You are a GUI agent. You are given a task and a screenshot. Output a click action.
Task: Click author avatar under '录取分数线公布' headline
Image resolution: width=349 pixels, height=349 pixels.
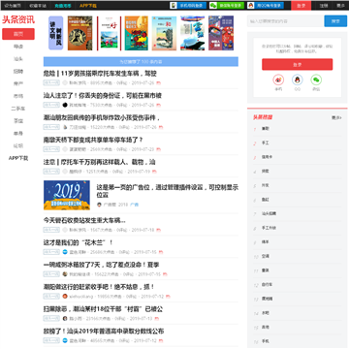[x=65, y=340]
